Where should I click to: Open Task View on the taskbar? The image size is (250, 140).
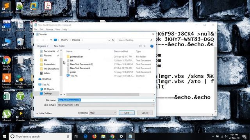click(x=76, y=136)
